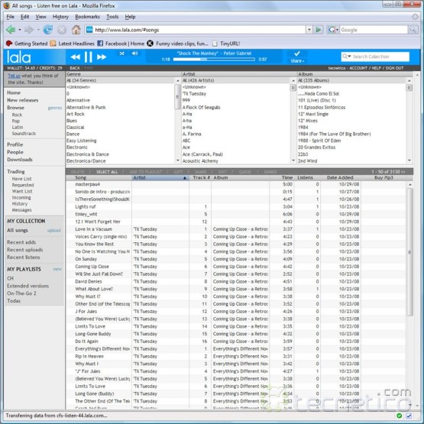Go back to the previous track

[75, 57]
